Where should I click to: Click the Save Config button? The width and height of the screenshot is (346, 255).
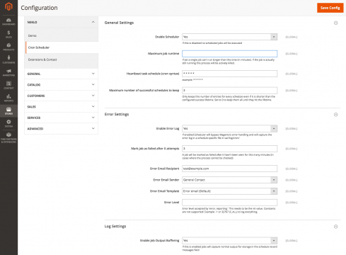click(x=330, y=8)
